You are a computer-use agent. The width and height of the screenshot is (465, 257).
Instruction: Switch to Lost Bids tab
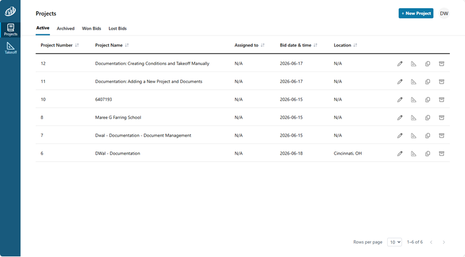pyautogui.click(x=117, y=28)
